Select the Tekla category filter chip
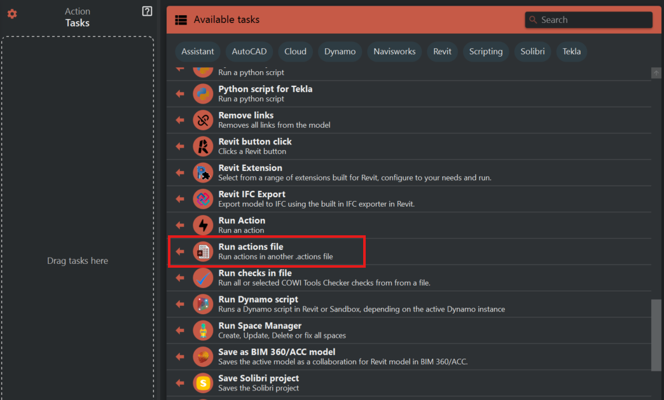This screenshot has height=400, width=664. [x=571, y=52]
